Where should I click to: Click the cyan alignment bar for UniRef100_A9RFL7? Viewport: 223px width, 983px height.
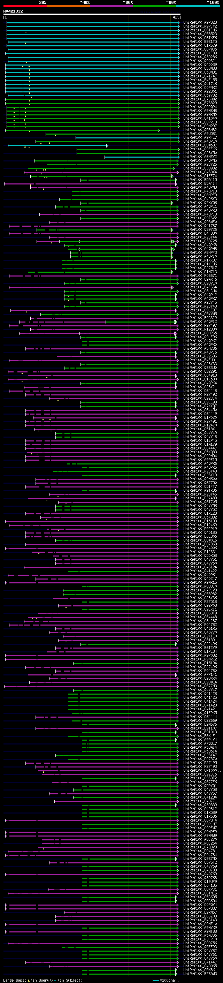pos(128,138)
